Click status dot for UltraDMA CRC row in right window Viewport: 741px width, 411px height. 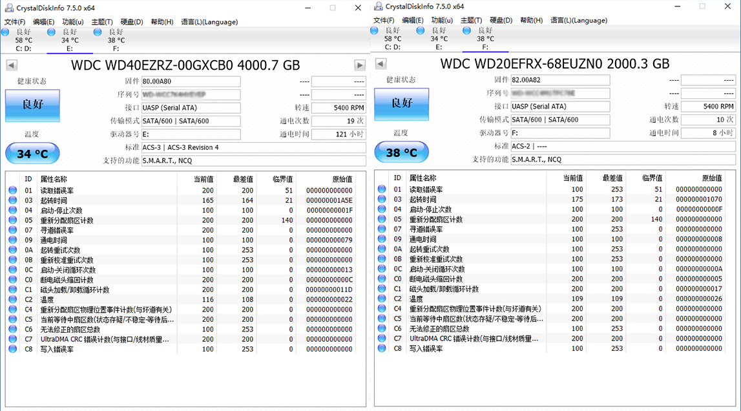pos(382,338)
